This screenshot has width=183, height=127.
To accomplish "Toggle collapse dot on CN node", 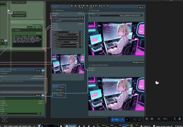I will tap(1, 98).
